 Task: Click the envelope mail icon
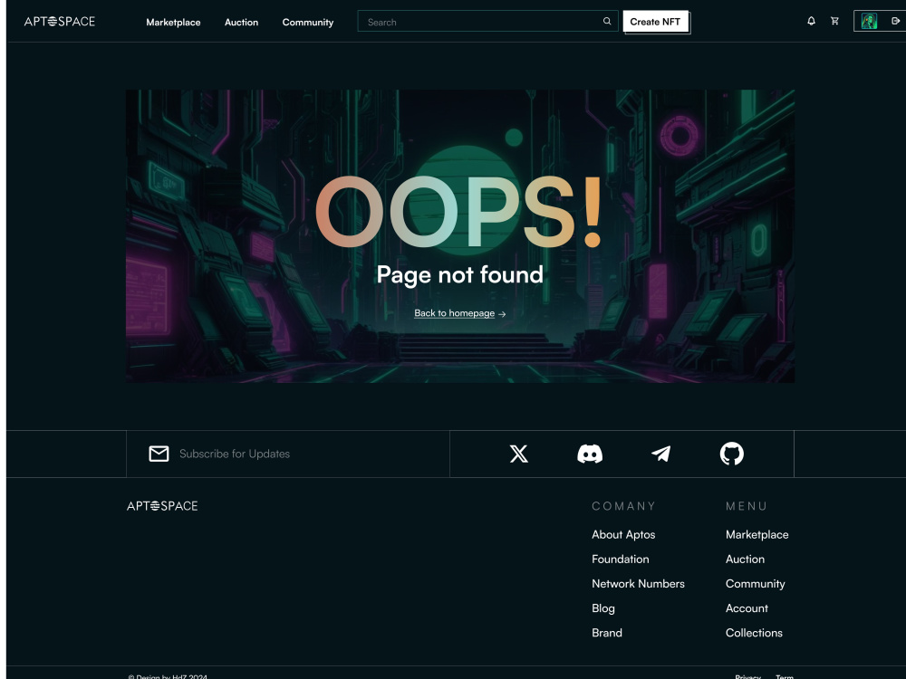pos(159,454)
